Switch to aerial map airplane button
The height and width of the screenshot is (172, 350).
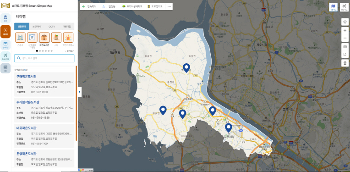click(x=344, y=7)
